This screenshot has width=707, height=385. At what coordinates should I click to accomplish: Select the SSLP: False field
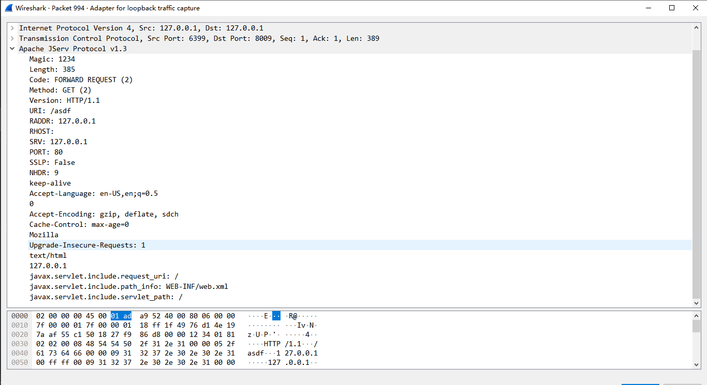pos(52,162)
